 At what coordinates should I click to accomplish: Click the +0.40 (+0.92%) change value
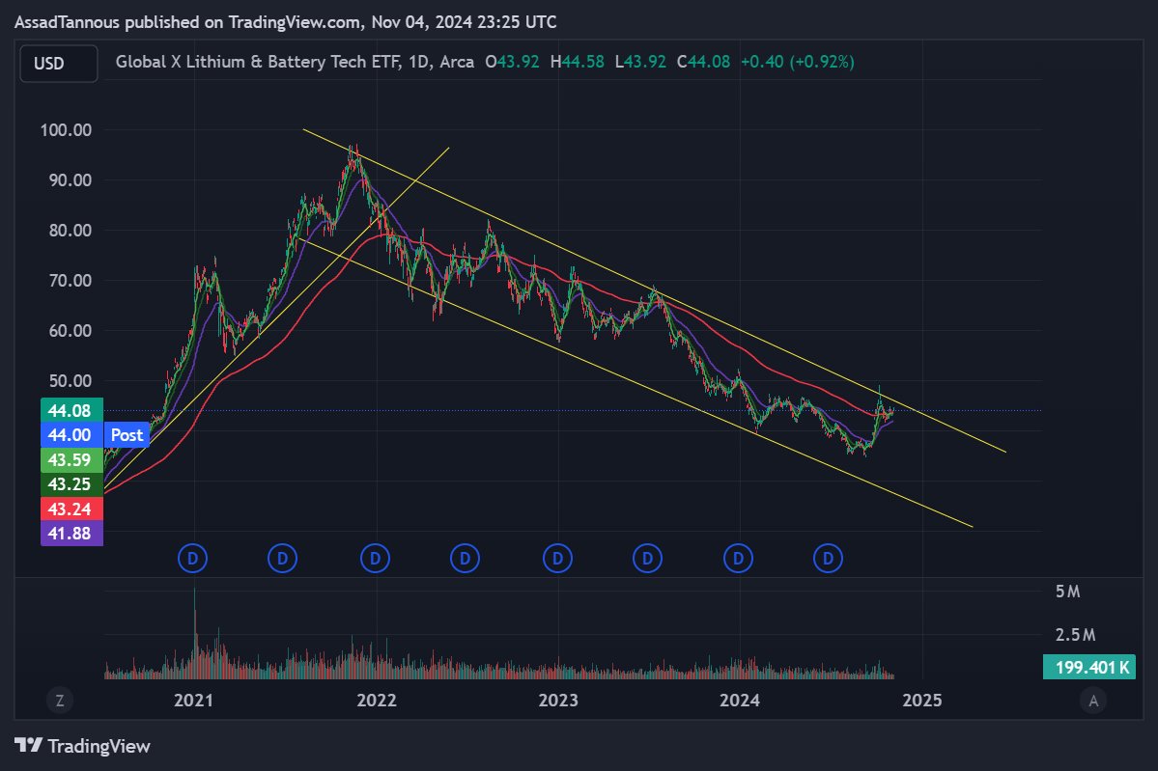tap(798, 62)
